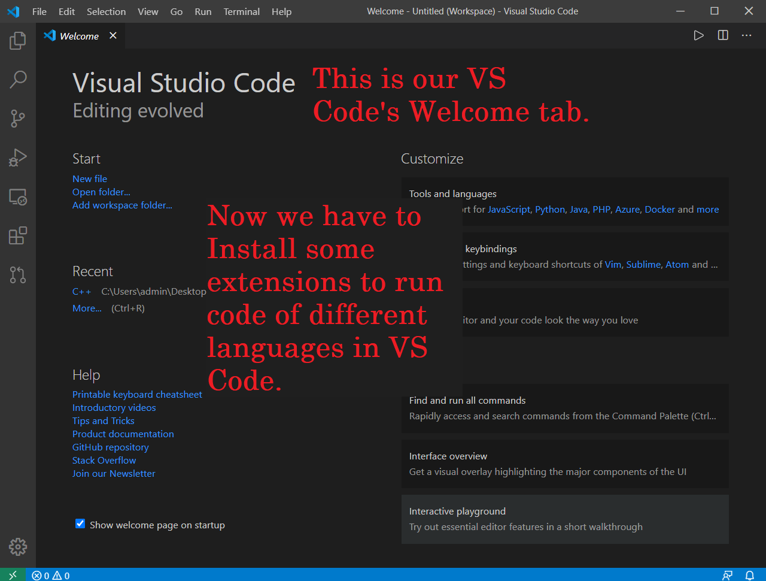The width and height of the screenshot is (766, 581).
Task: Click the New file link under Start
Action: tap(89, 178)
